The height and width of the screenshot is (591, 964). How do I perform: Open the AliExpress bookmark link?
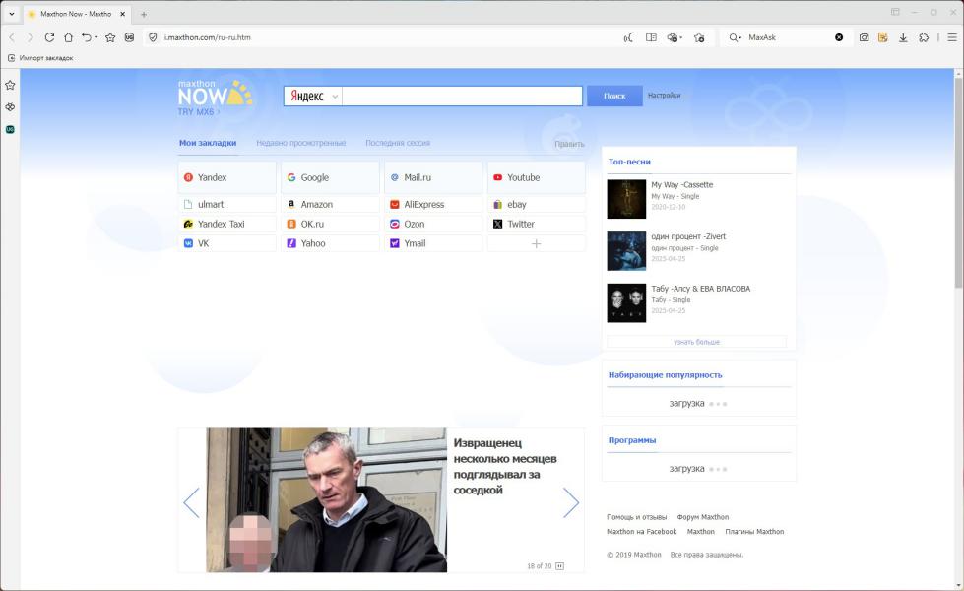pos(423,205)
